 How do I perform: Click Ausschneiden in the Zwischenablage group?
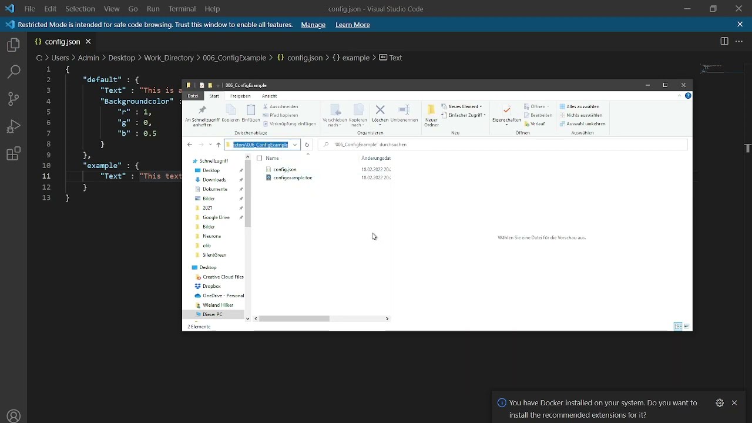281,107
